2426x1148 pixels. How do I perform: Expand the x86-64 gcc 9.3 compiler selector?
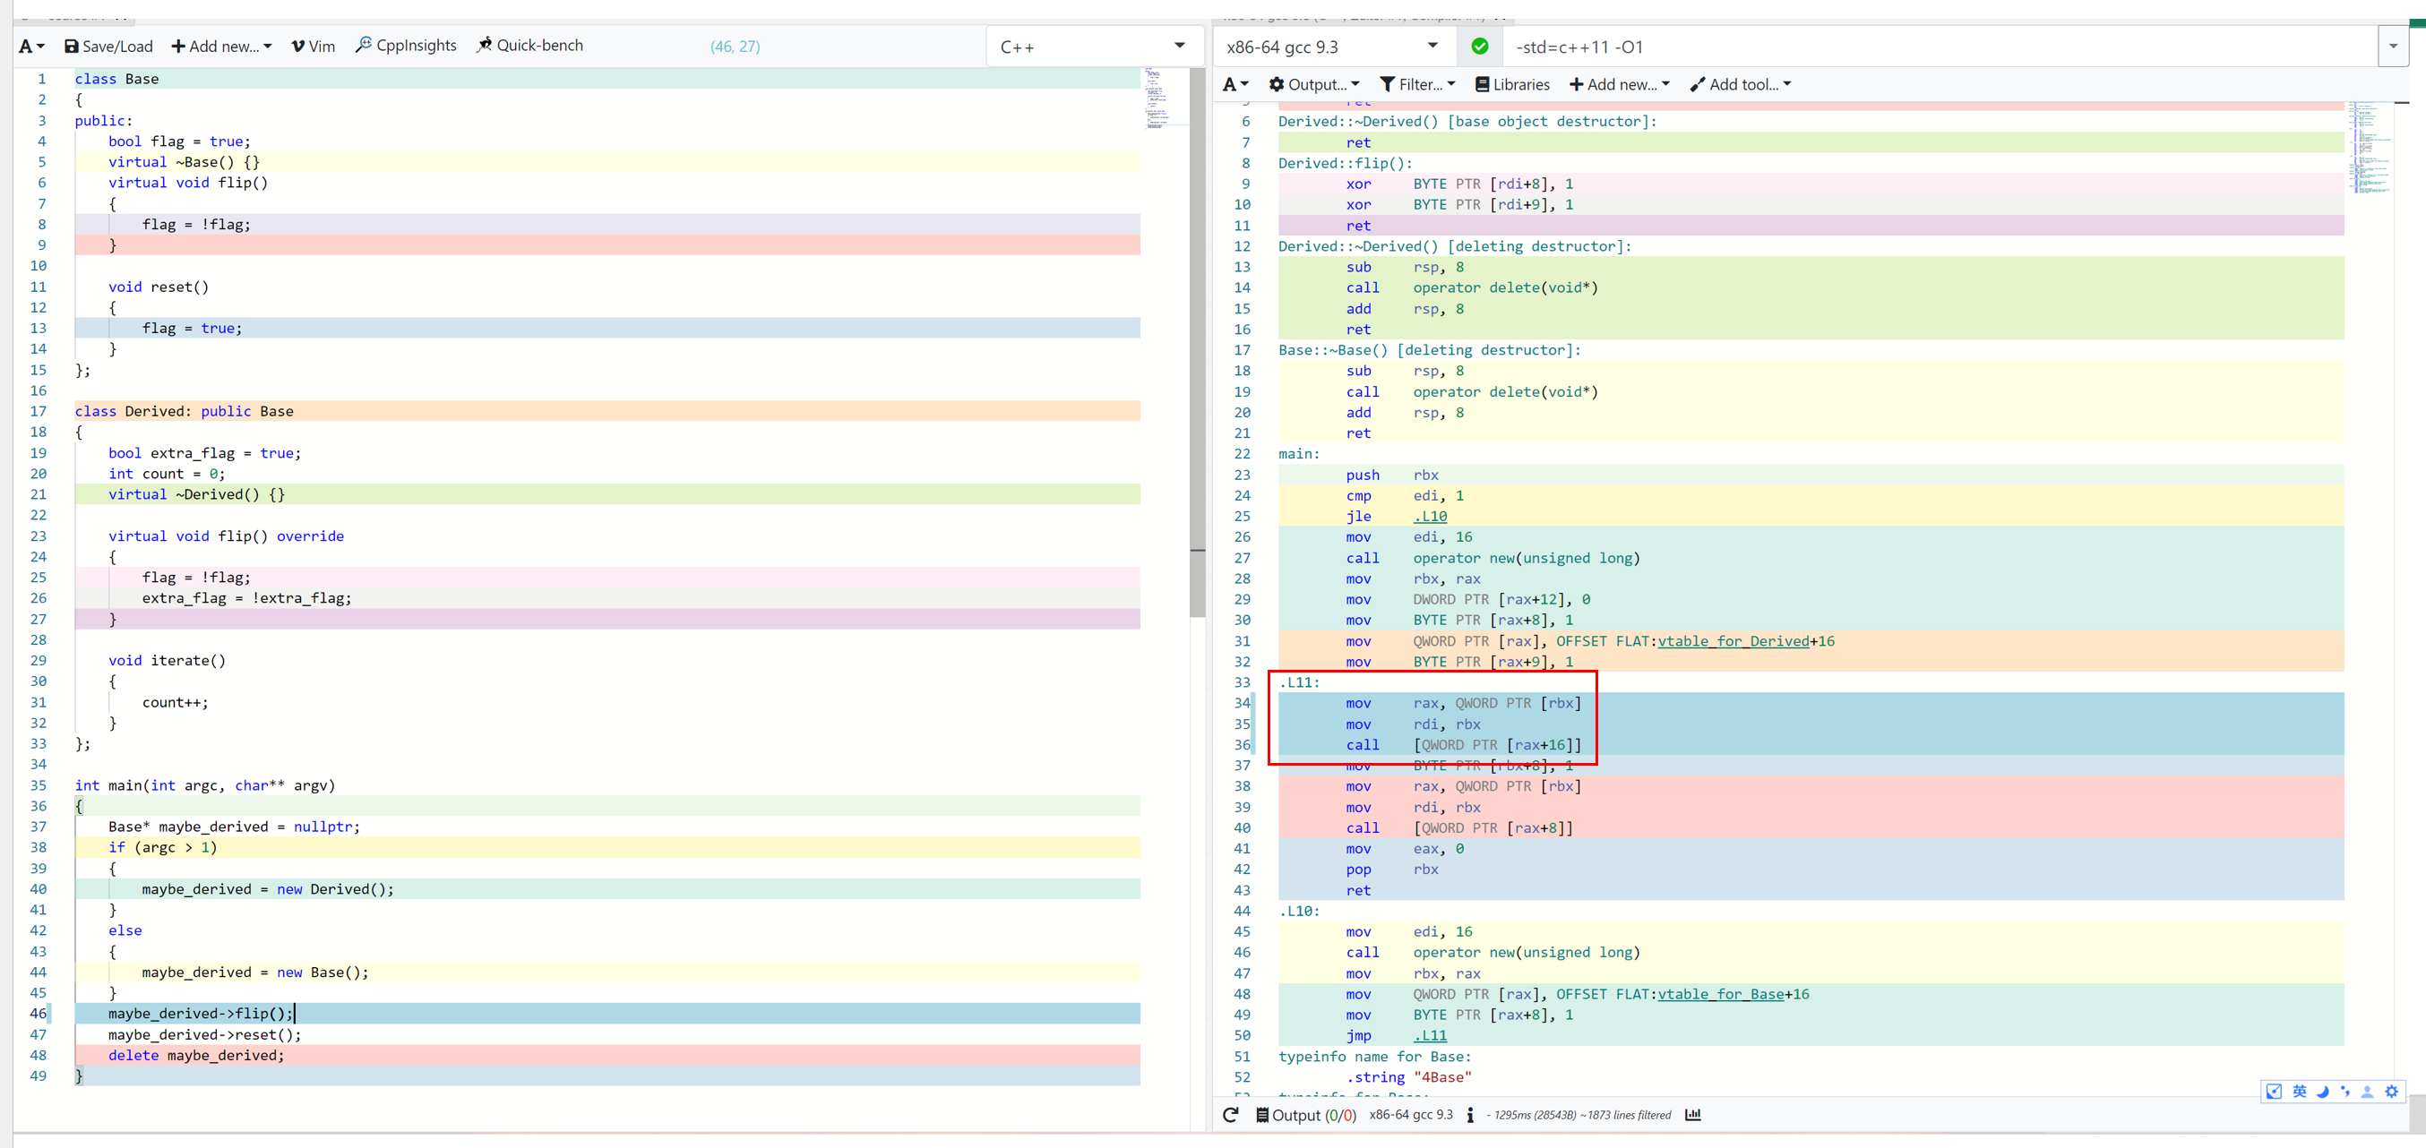click(x=1331, y=46)
